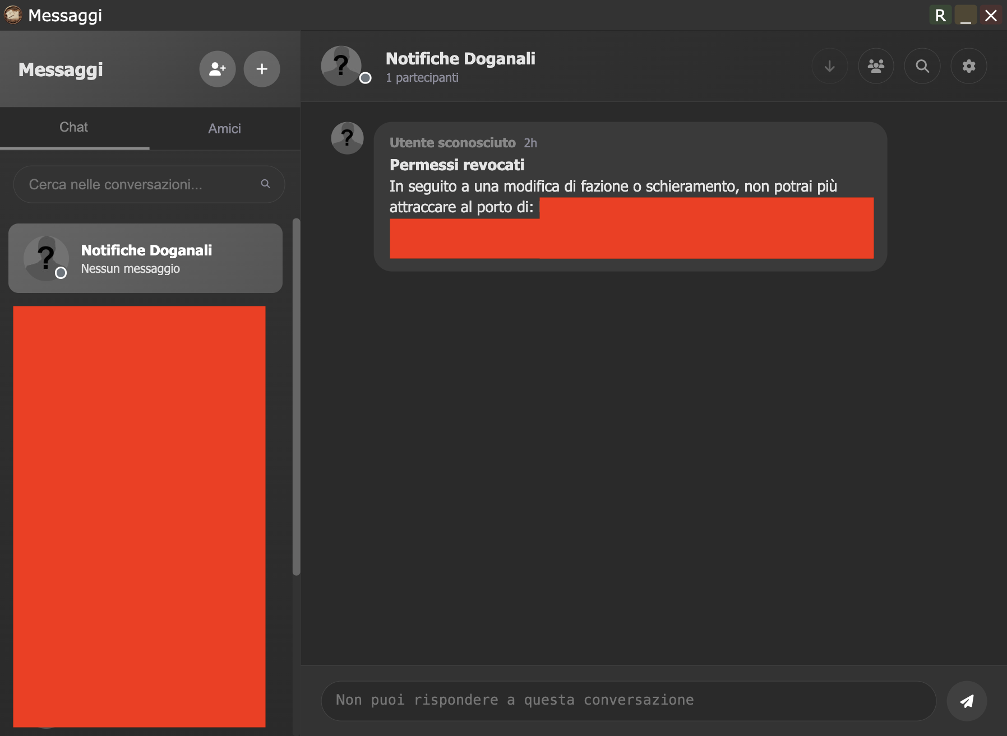This screenshot has width=1007, height=736.
Task: Switch to the Chat tab
Action: click(74, 128)
